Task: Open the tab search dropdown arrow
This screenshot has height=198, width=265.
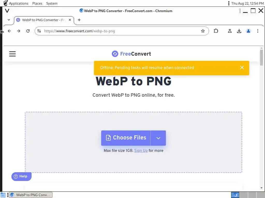Action: 9,20
